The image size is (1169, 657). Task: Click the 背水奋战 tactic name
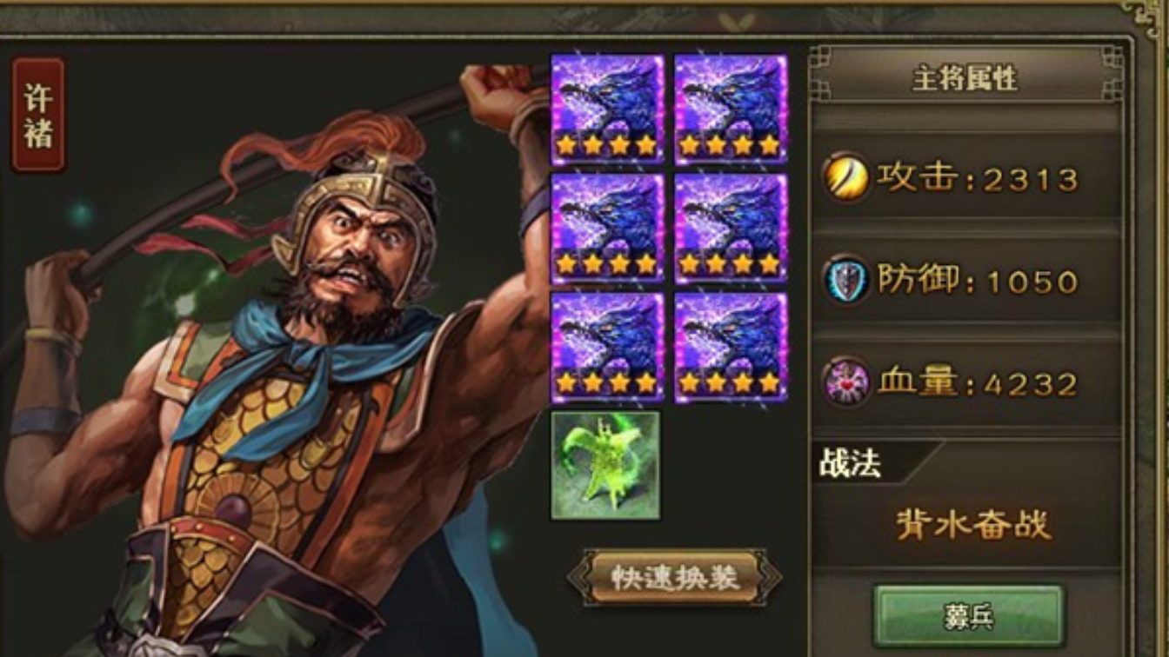[974, 524]
